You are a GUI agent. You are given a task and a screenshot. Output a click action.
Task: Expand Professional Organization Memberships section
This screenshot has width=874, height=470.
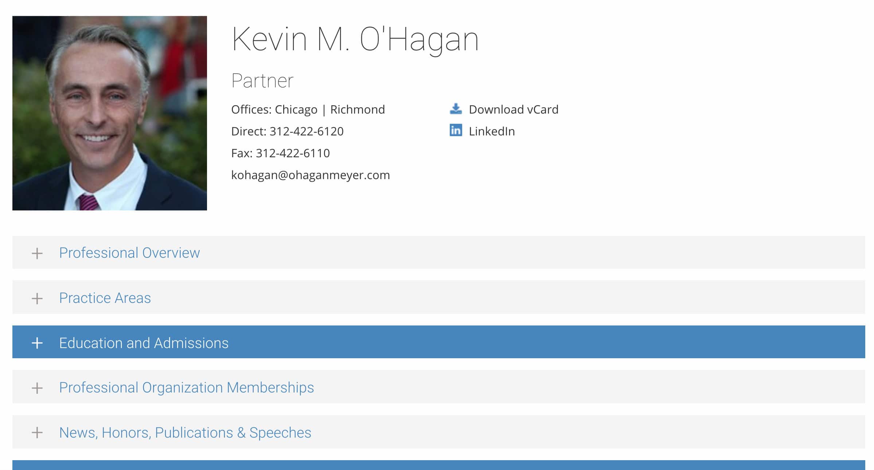438,387
